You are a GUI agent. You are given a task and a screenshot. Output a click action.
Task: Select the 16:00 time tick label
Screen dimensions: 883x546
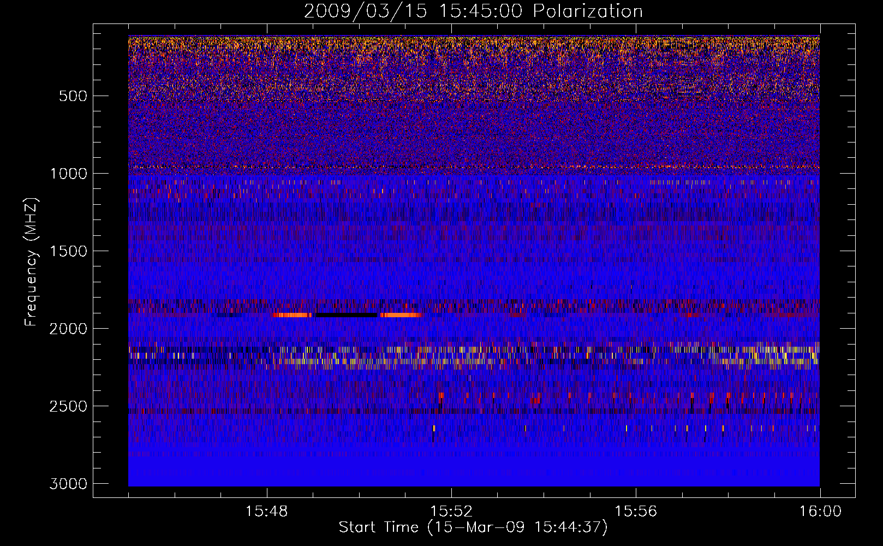tap(820, 512)
